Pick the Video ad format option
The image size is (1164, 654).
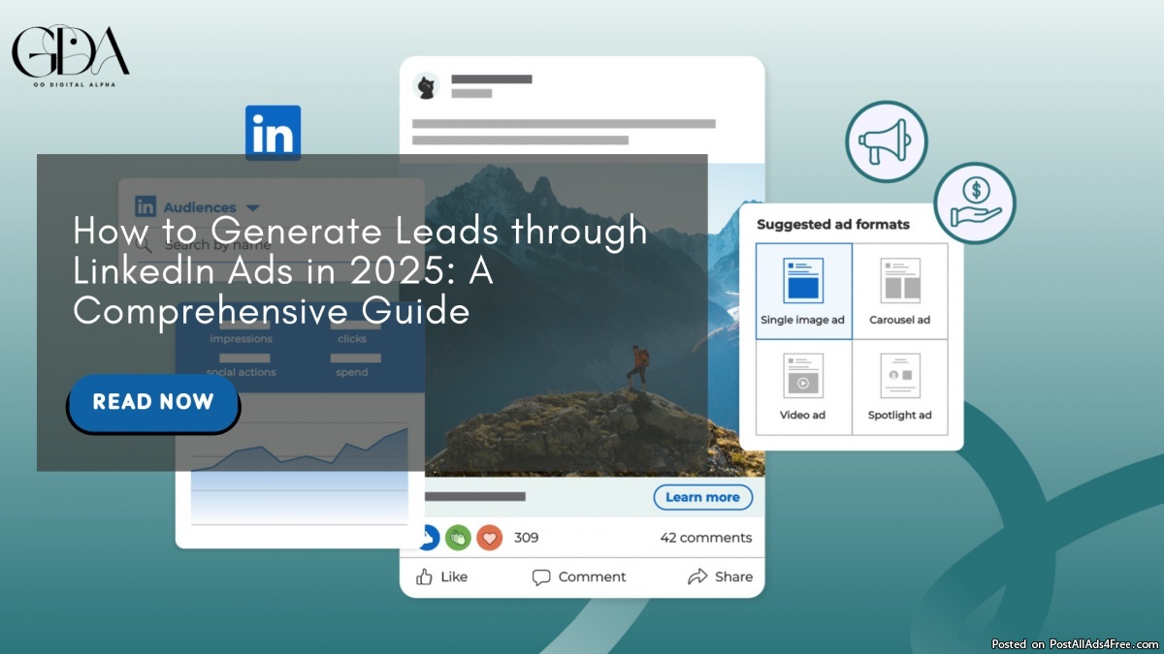[x=803, y=386]
